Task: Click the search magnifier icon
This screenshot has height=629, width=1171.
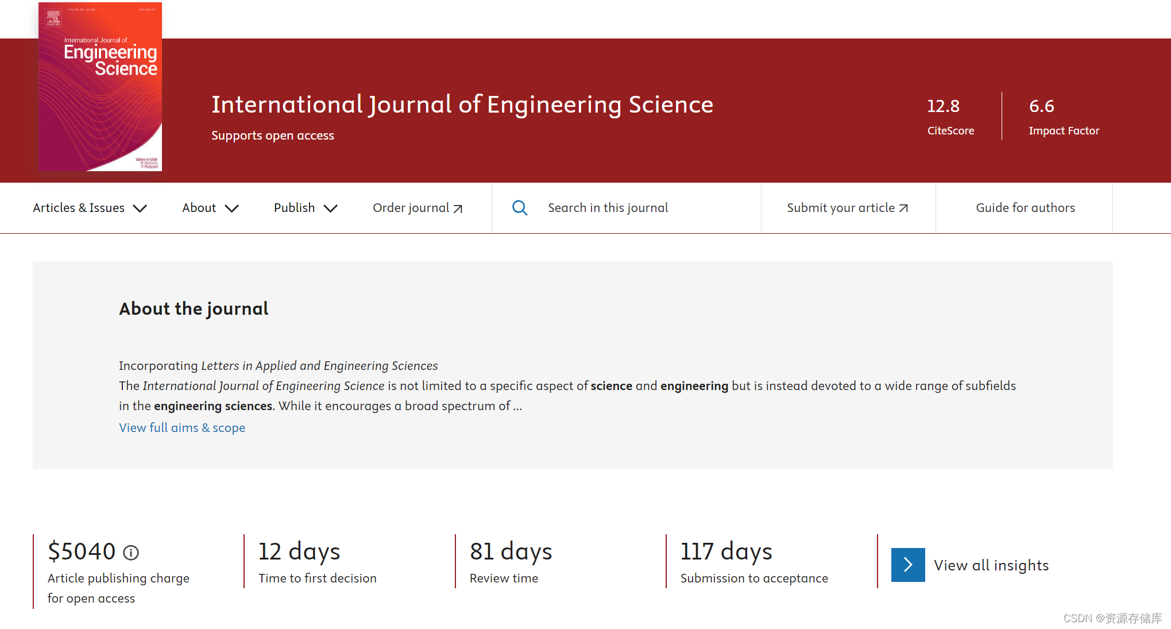Action: click(520, 208)
